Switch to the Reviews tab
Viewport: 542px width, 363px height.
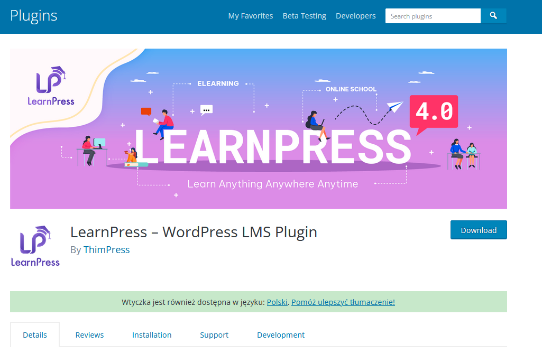[x=89, y=334]
